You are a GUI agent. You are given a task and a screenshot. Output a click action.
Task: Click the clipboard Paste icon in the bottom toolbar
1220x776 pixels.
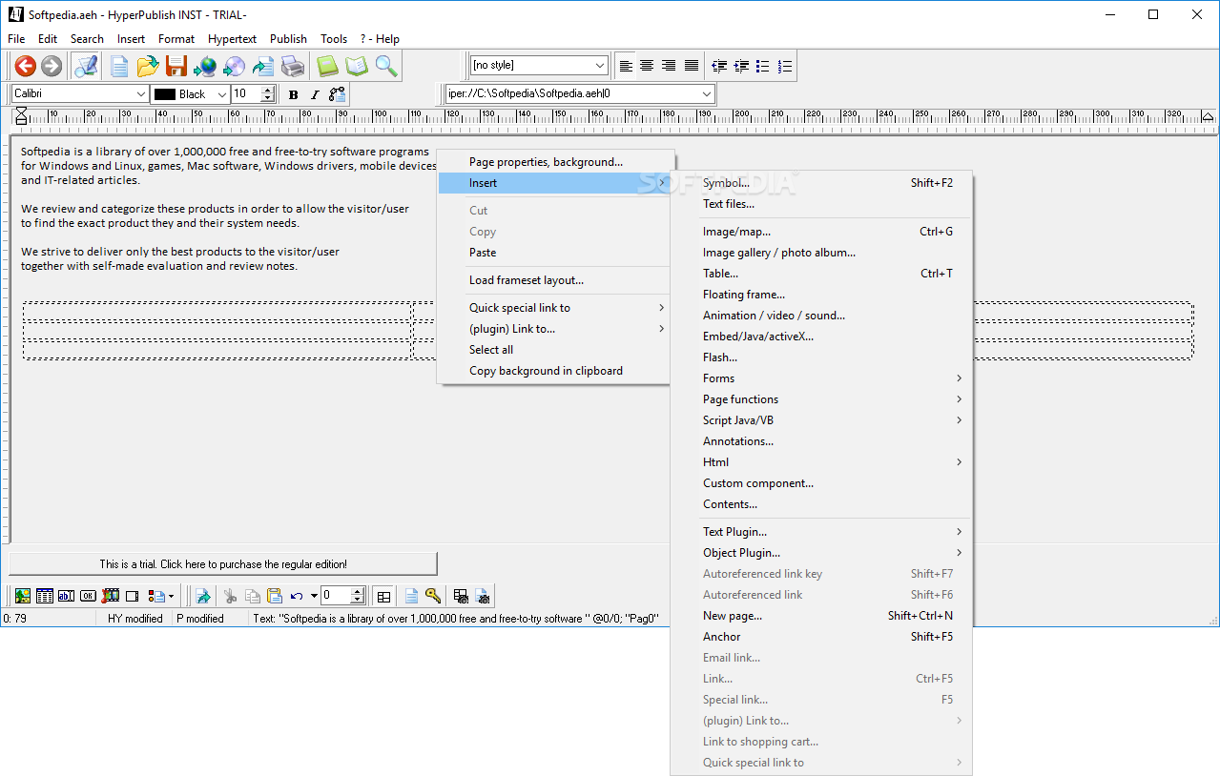click(x=275, y=596)
